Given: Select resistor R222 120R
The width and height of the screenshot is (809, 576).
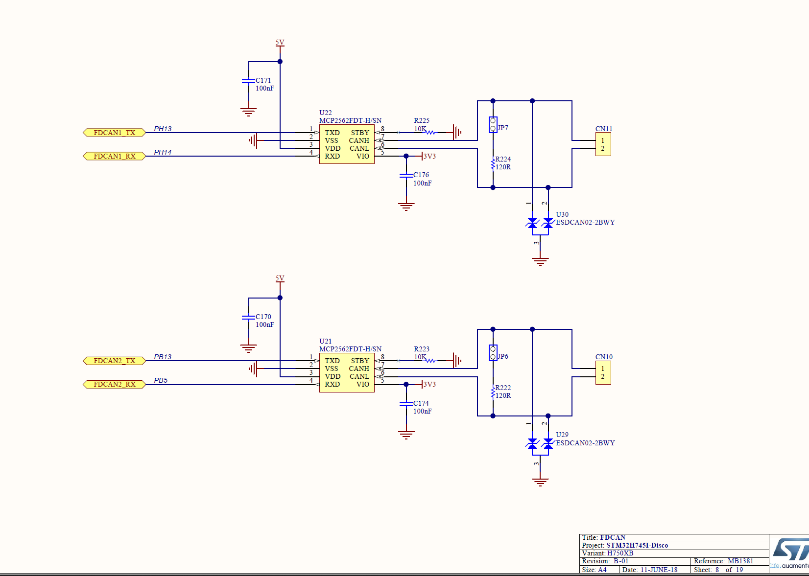Looking at the screenshot, I should coord(493,392).
